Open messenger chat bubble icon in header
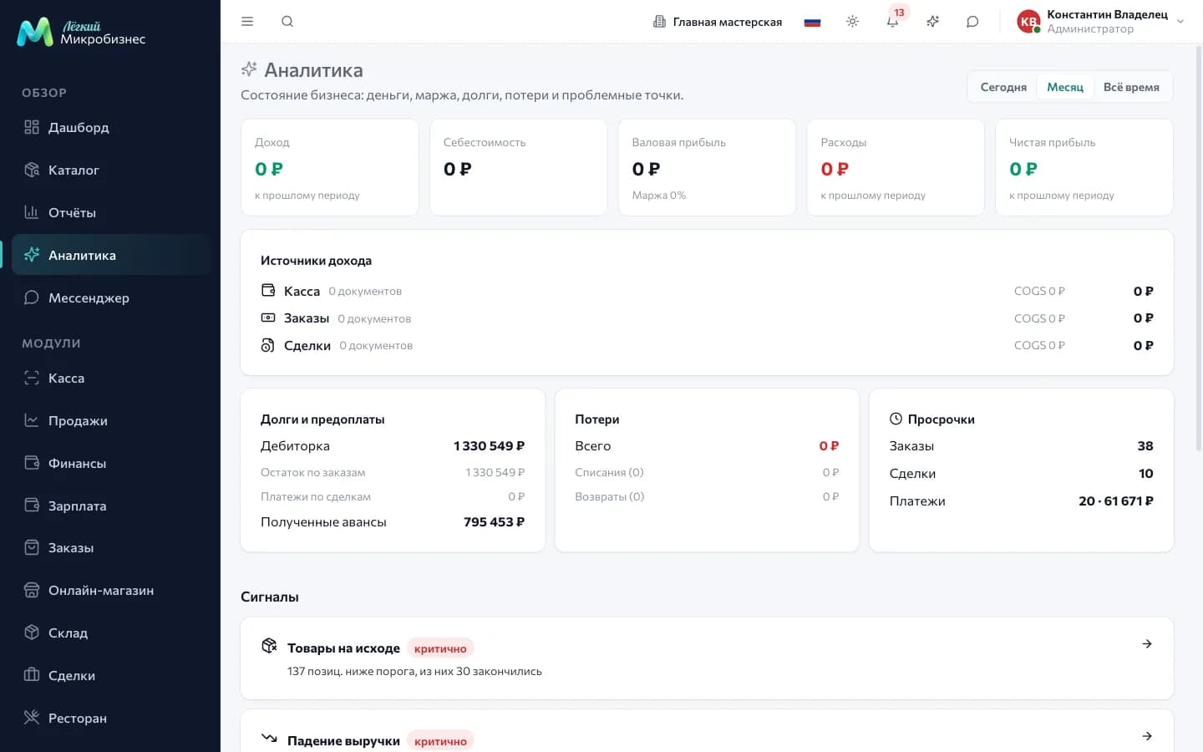1203x752 pixels. point(972,22)
